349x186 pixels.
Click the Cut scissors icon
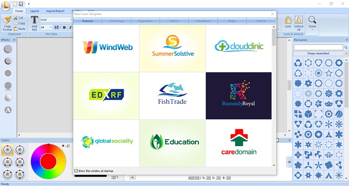(x=18, y=17)
